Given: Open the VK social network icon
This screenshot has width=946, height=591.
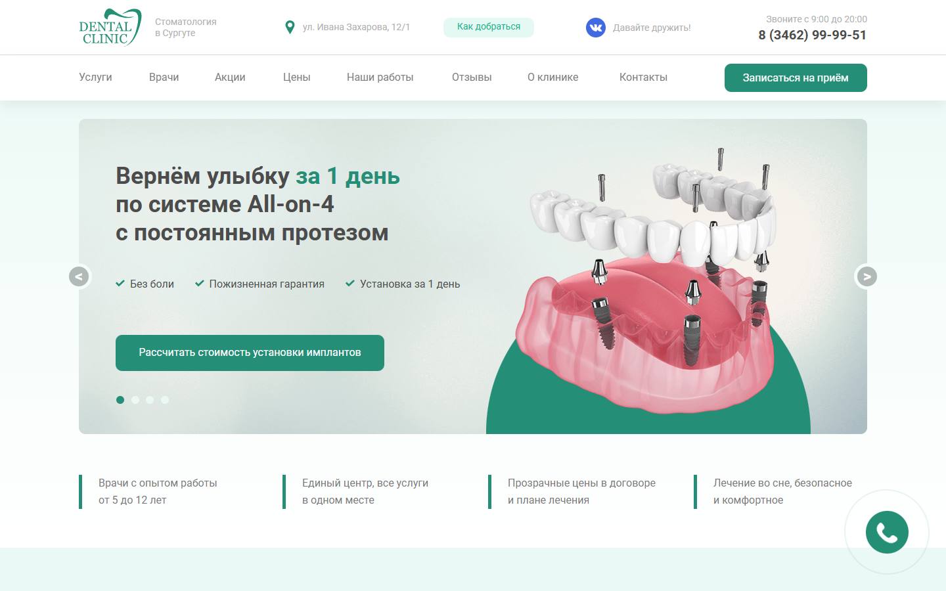Looking at the screenshot, I should (x=596, y=28).
